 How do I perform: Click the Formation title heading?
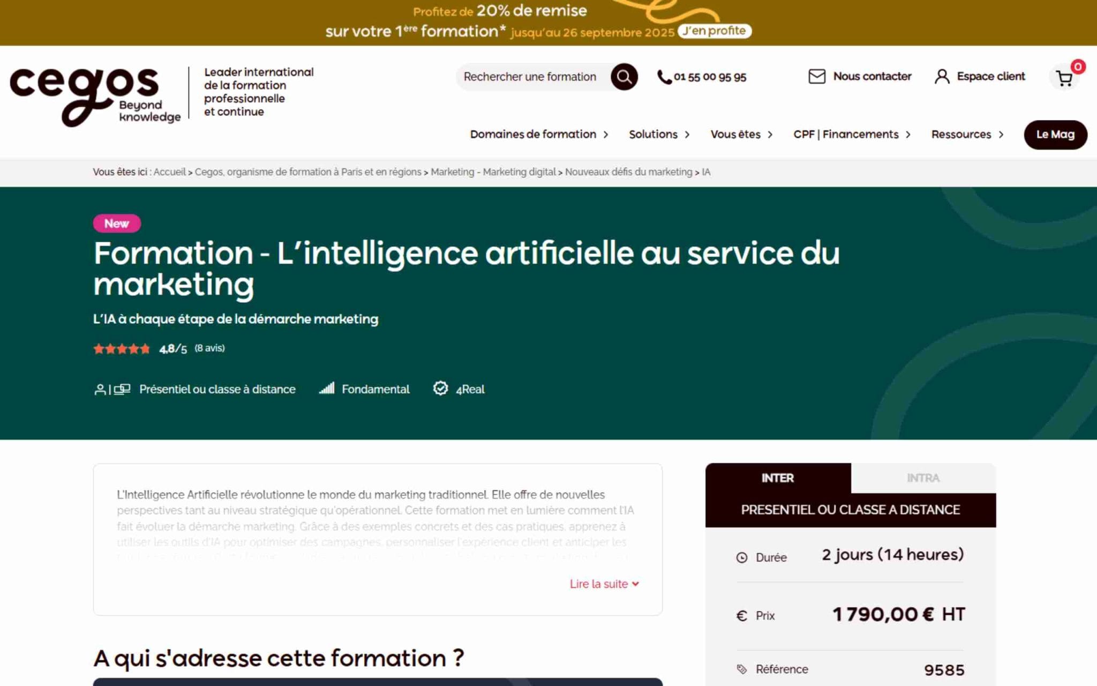click(467, 268)
